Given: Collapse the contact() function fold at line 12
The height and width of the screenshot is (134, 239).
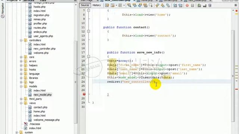Looking at the screenshot, I should (89, 31).
